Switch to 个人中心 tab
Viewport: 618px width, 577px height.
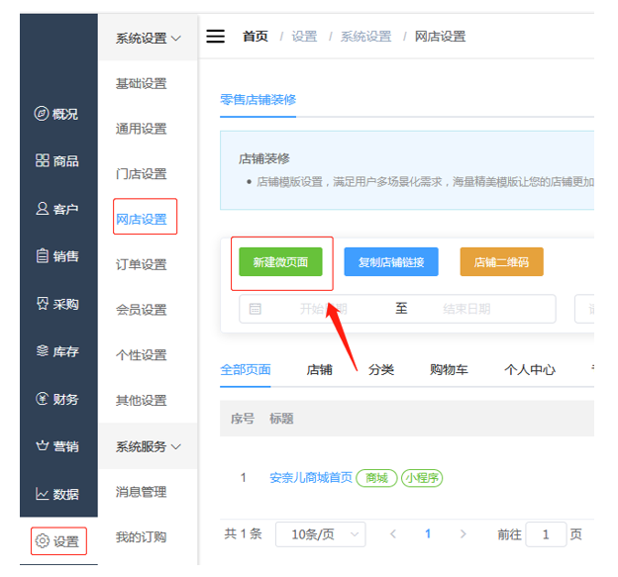530,370
